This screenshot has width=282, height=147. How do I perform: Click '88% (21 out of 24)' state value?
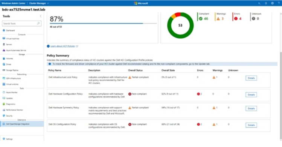171,124
